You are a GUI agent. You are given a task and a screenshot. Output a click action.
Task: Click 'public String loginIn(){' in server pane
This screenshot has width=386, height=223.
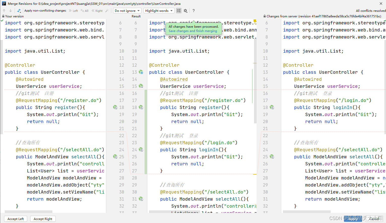(327, 107)
